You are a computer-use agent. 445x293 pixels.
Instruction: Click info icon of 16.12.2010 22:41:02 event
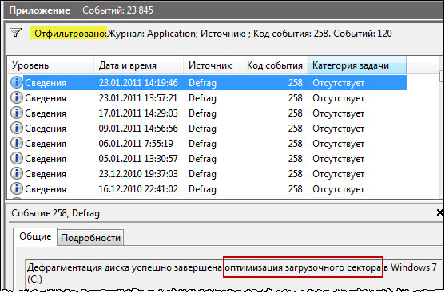tap(17, 189)
